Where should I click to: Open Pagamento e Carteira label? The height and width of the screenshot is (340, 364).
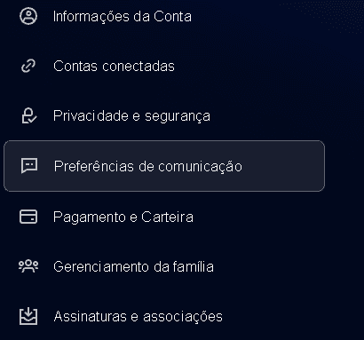pos(123,217)
